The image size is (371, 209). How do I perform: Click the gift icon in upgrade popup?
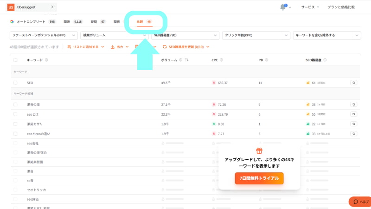coord(259,150)
